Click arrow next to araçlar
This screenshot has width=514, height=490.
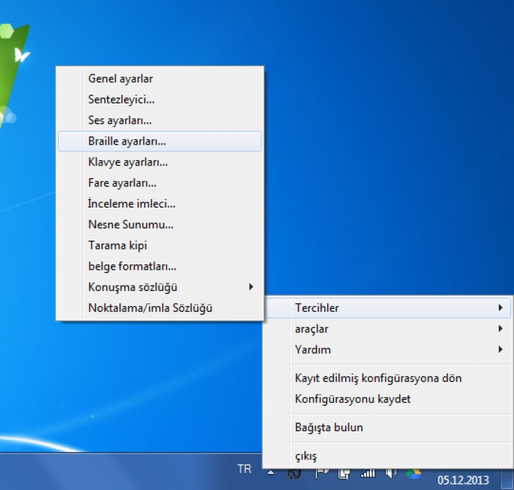[500, 328]
